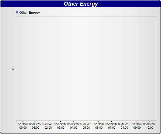Select the 05/03/26 00:00 axis label
Image resolution: width=161 pixels, height=134 pixels.
23,126
